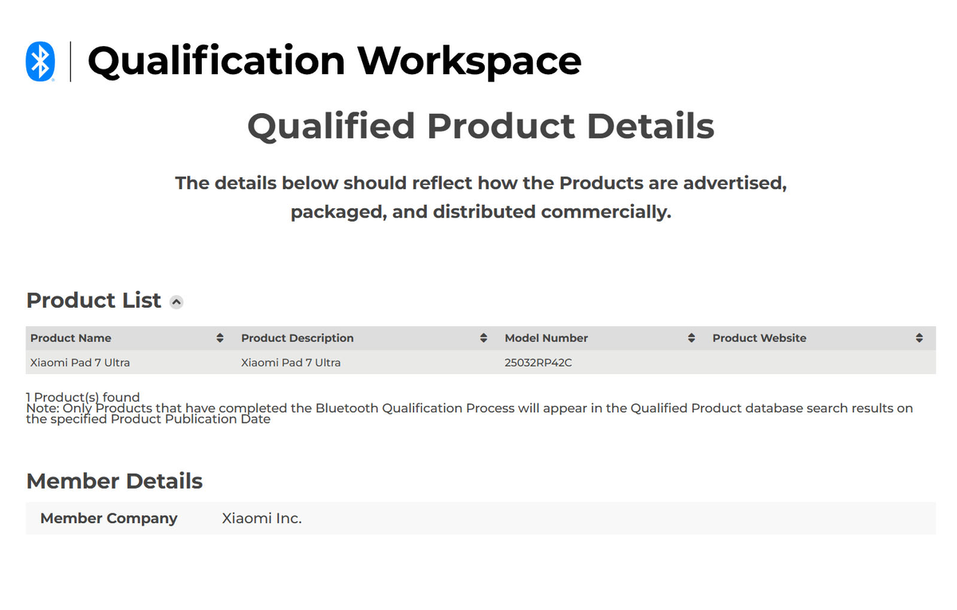Click the Product Description column header
957x610 pixels.
[x=297, y=338]
